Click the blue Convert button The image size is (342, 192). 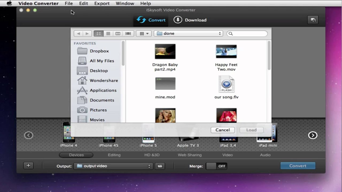(x=298, y=166)
